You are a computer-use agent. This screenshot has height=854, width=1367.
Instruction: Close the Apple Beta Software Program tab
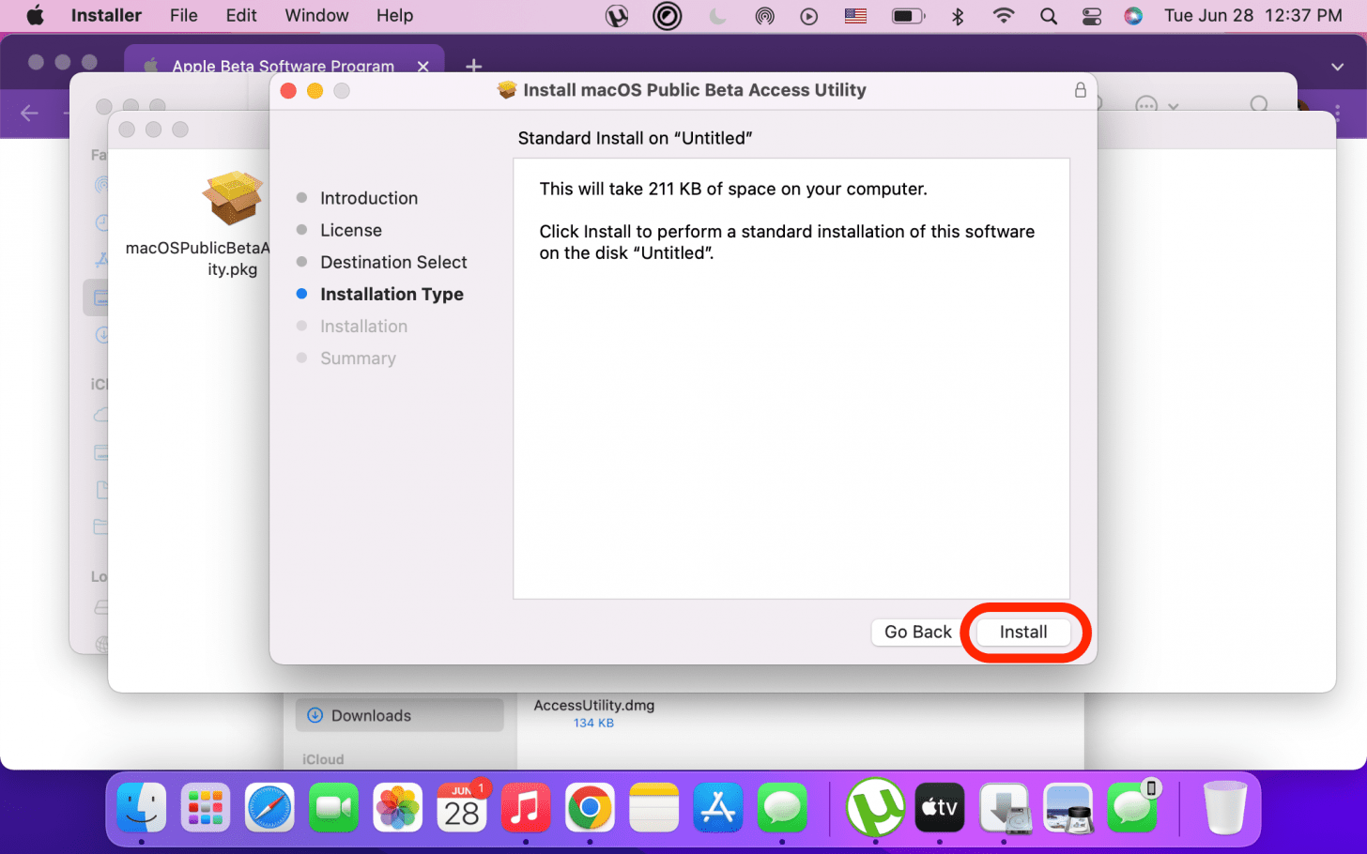[422, 66]
